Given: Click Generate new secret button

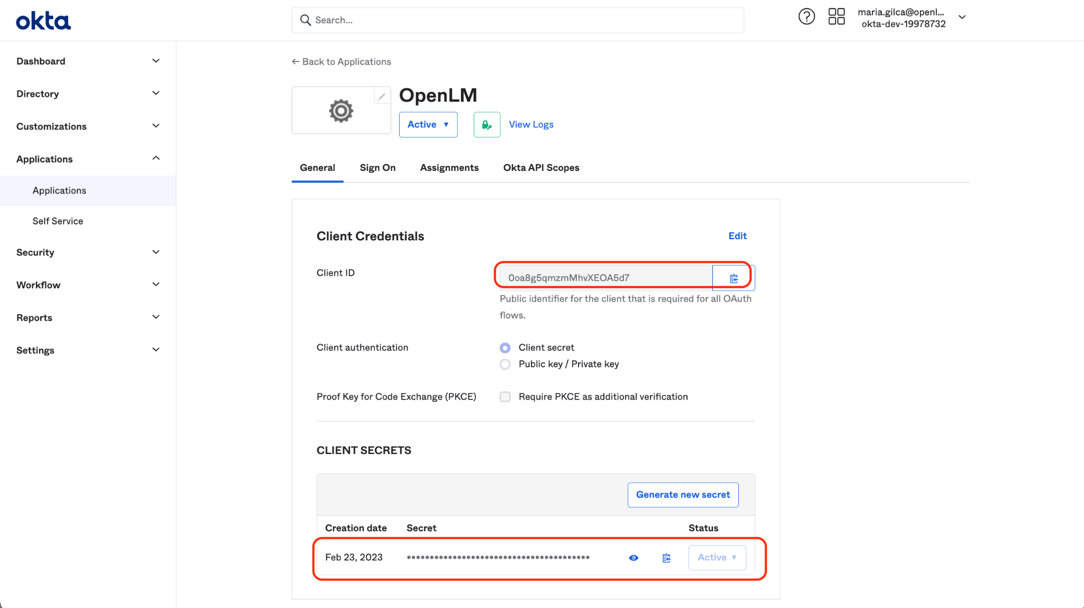Looking at the screenshot, I should coord(683,495).
